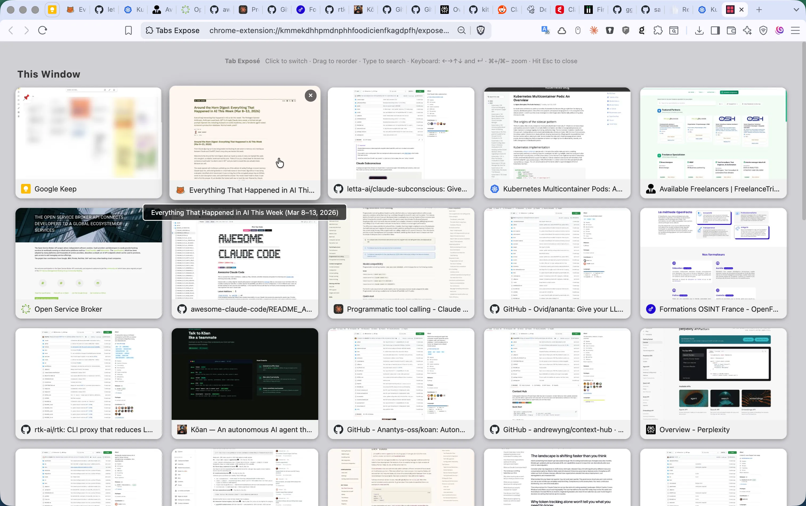Screen dimensions: 806x506
Task: Click the purple swirl profile avatar
Action: 779,30
